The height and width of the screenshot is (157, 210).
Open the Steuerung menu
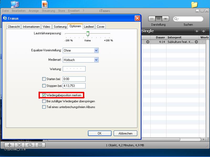click(x=49, y=11)
